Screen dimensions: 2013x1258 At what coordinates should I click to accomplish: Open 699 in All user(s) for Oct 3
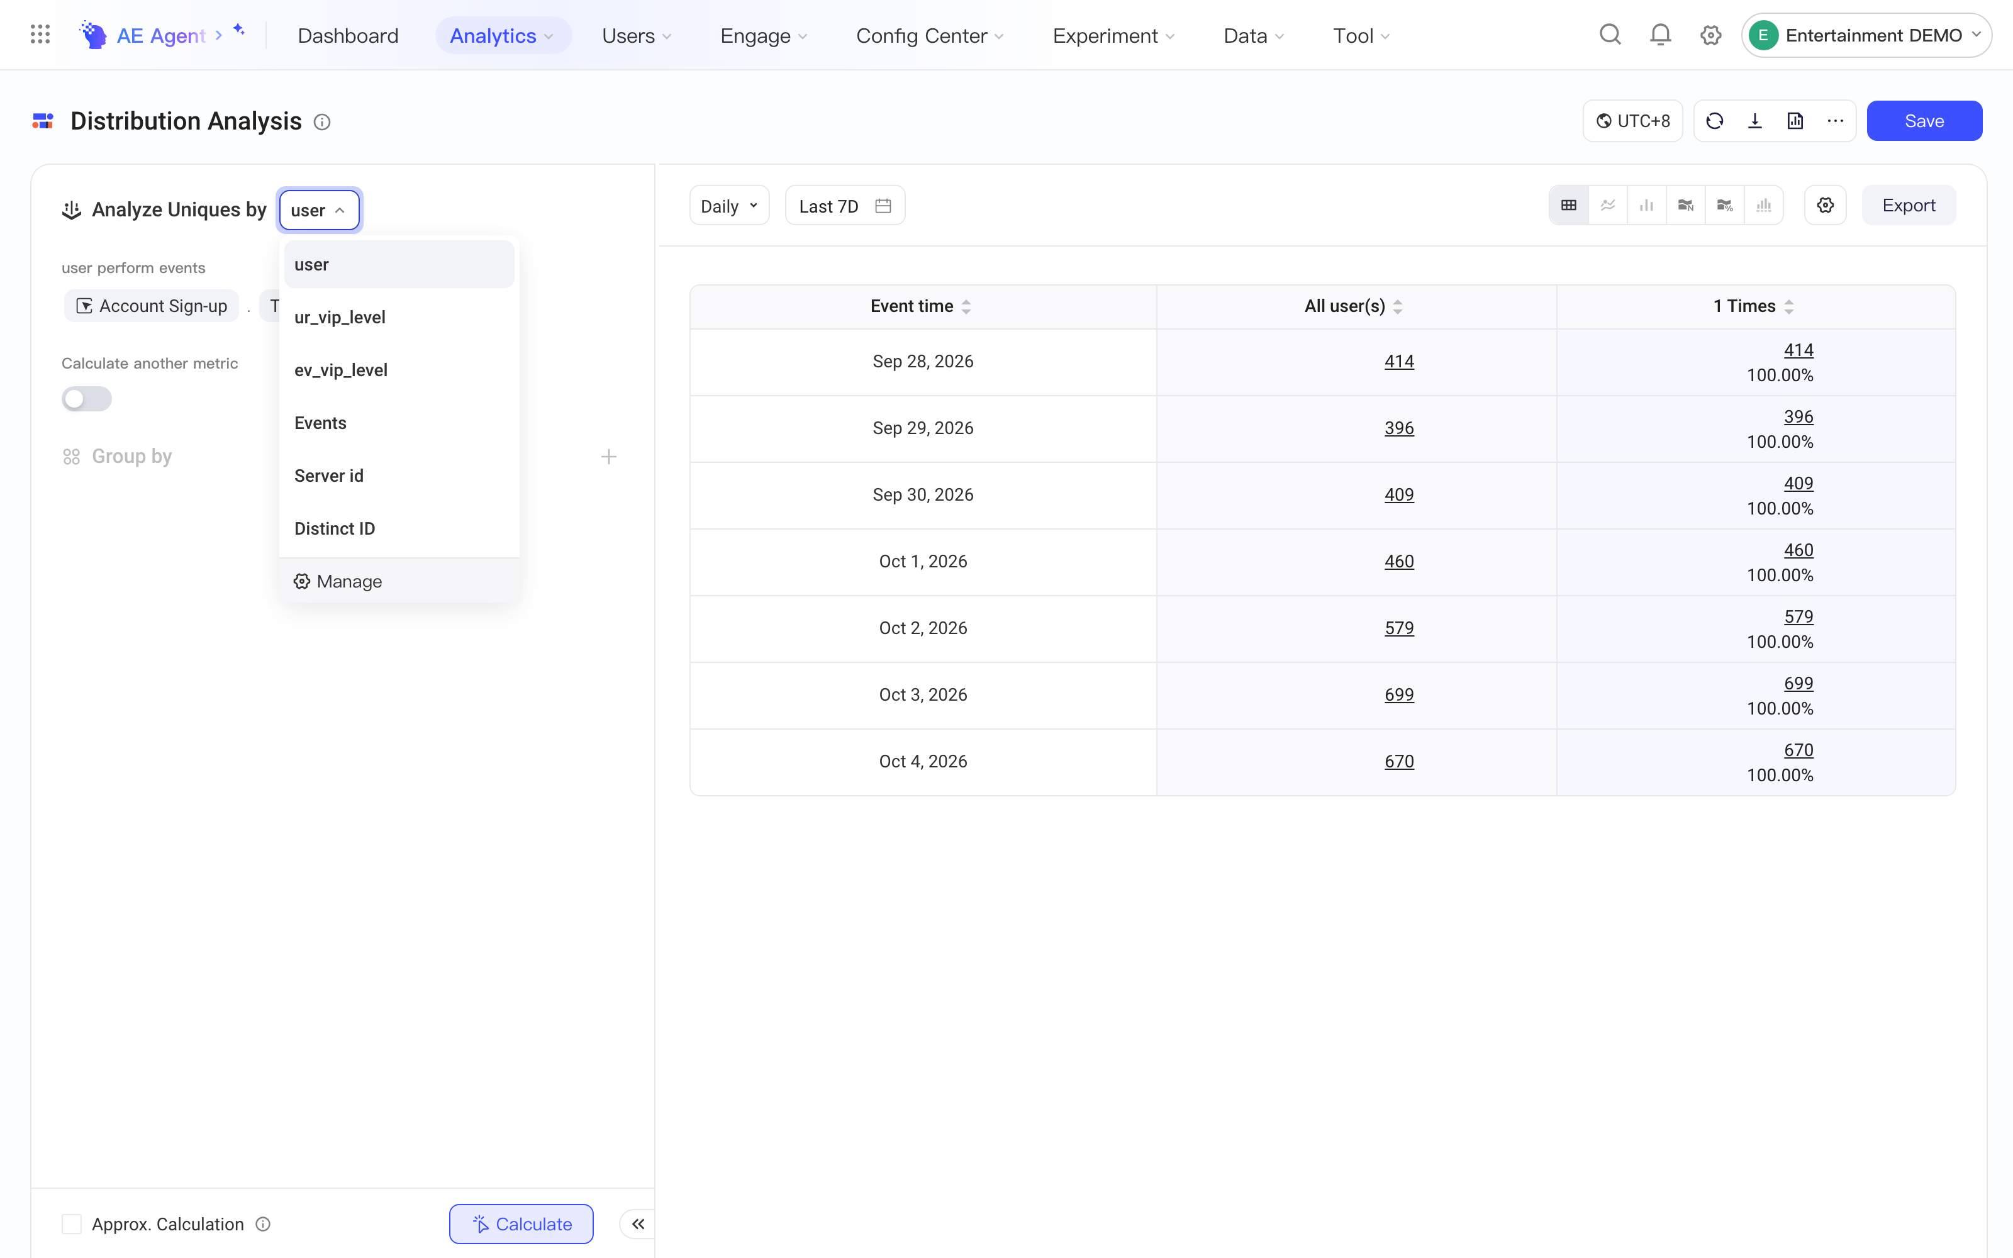point(1398,694)
